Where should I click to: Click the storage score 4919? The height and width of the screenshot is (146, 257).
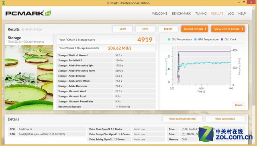[x=145, y=40]
